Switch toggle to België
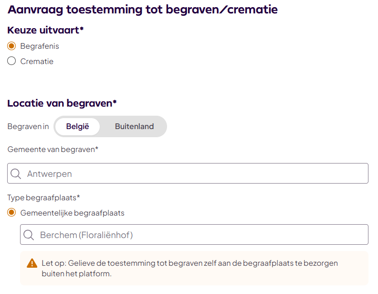The image size is (378, 294). pos(77,127)
